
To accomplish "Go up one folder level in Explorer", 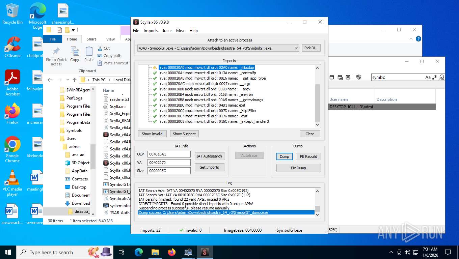I will click(x=75, y=80).
